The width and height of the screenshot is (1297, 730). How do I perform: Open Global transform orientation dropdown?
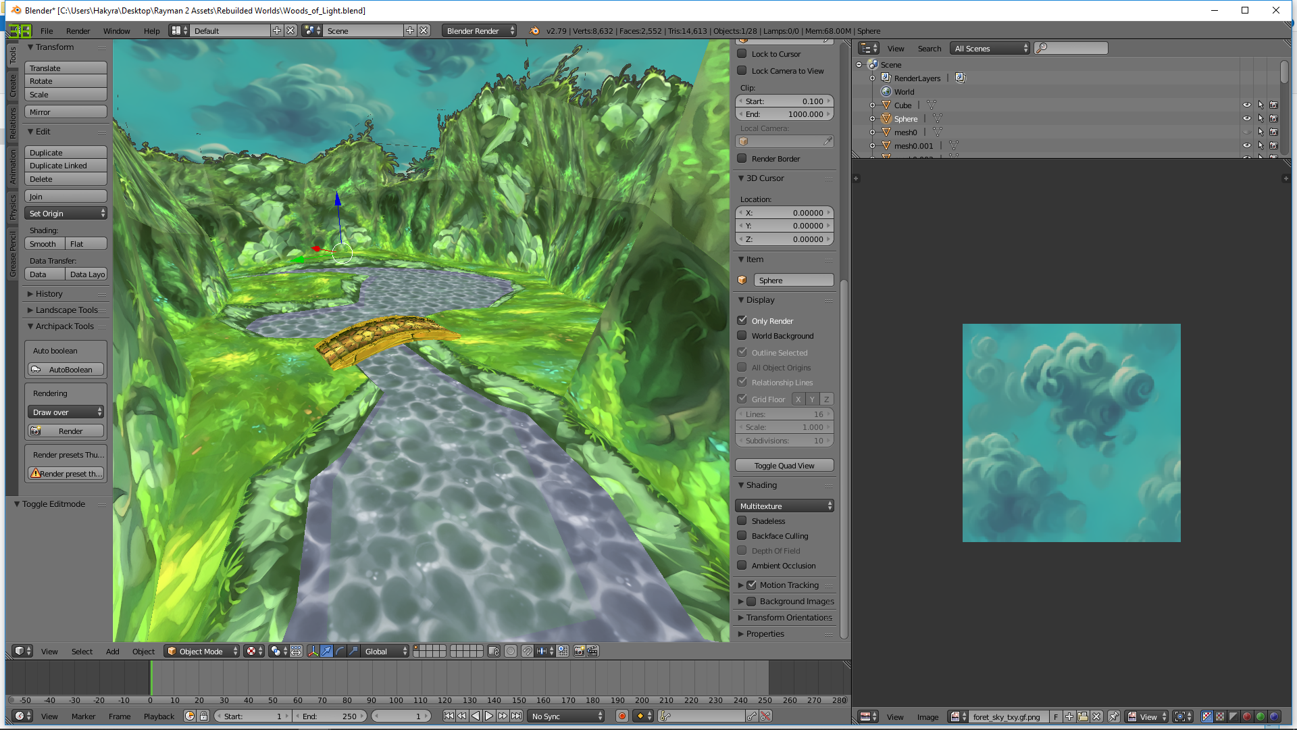point(386,651)
